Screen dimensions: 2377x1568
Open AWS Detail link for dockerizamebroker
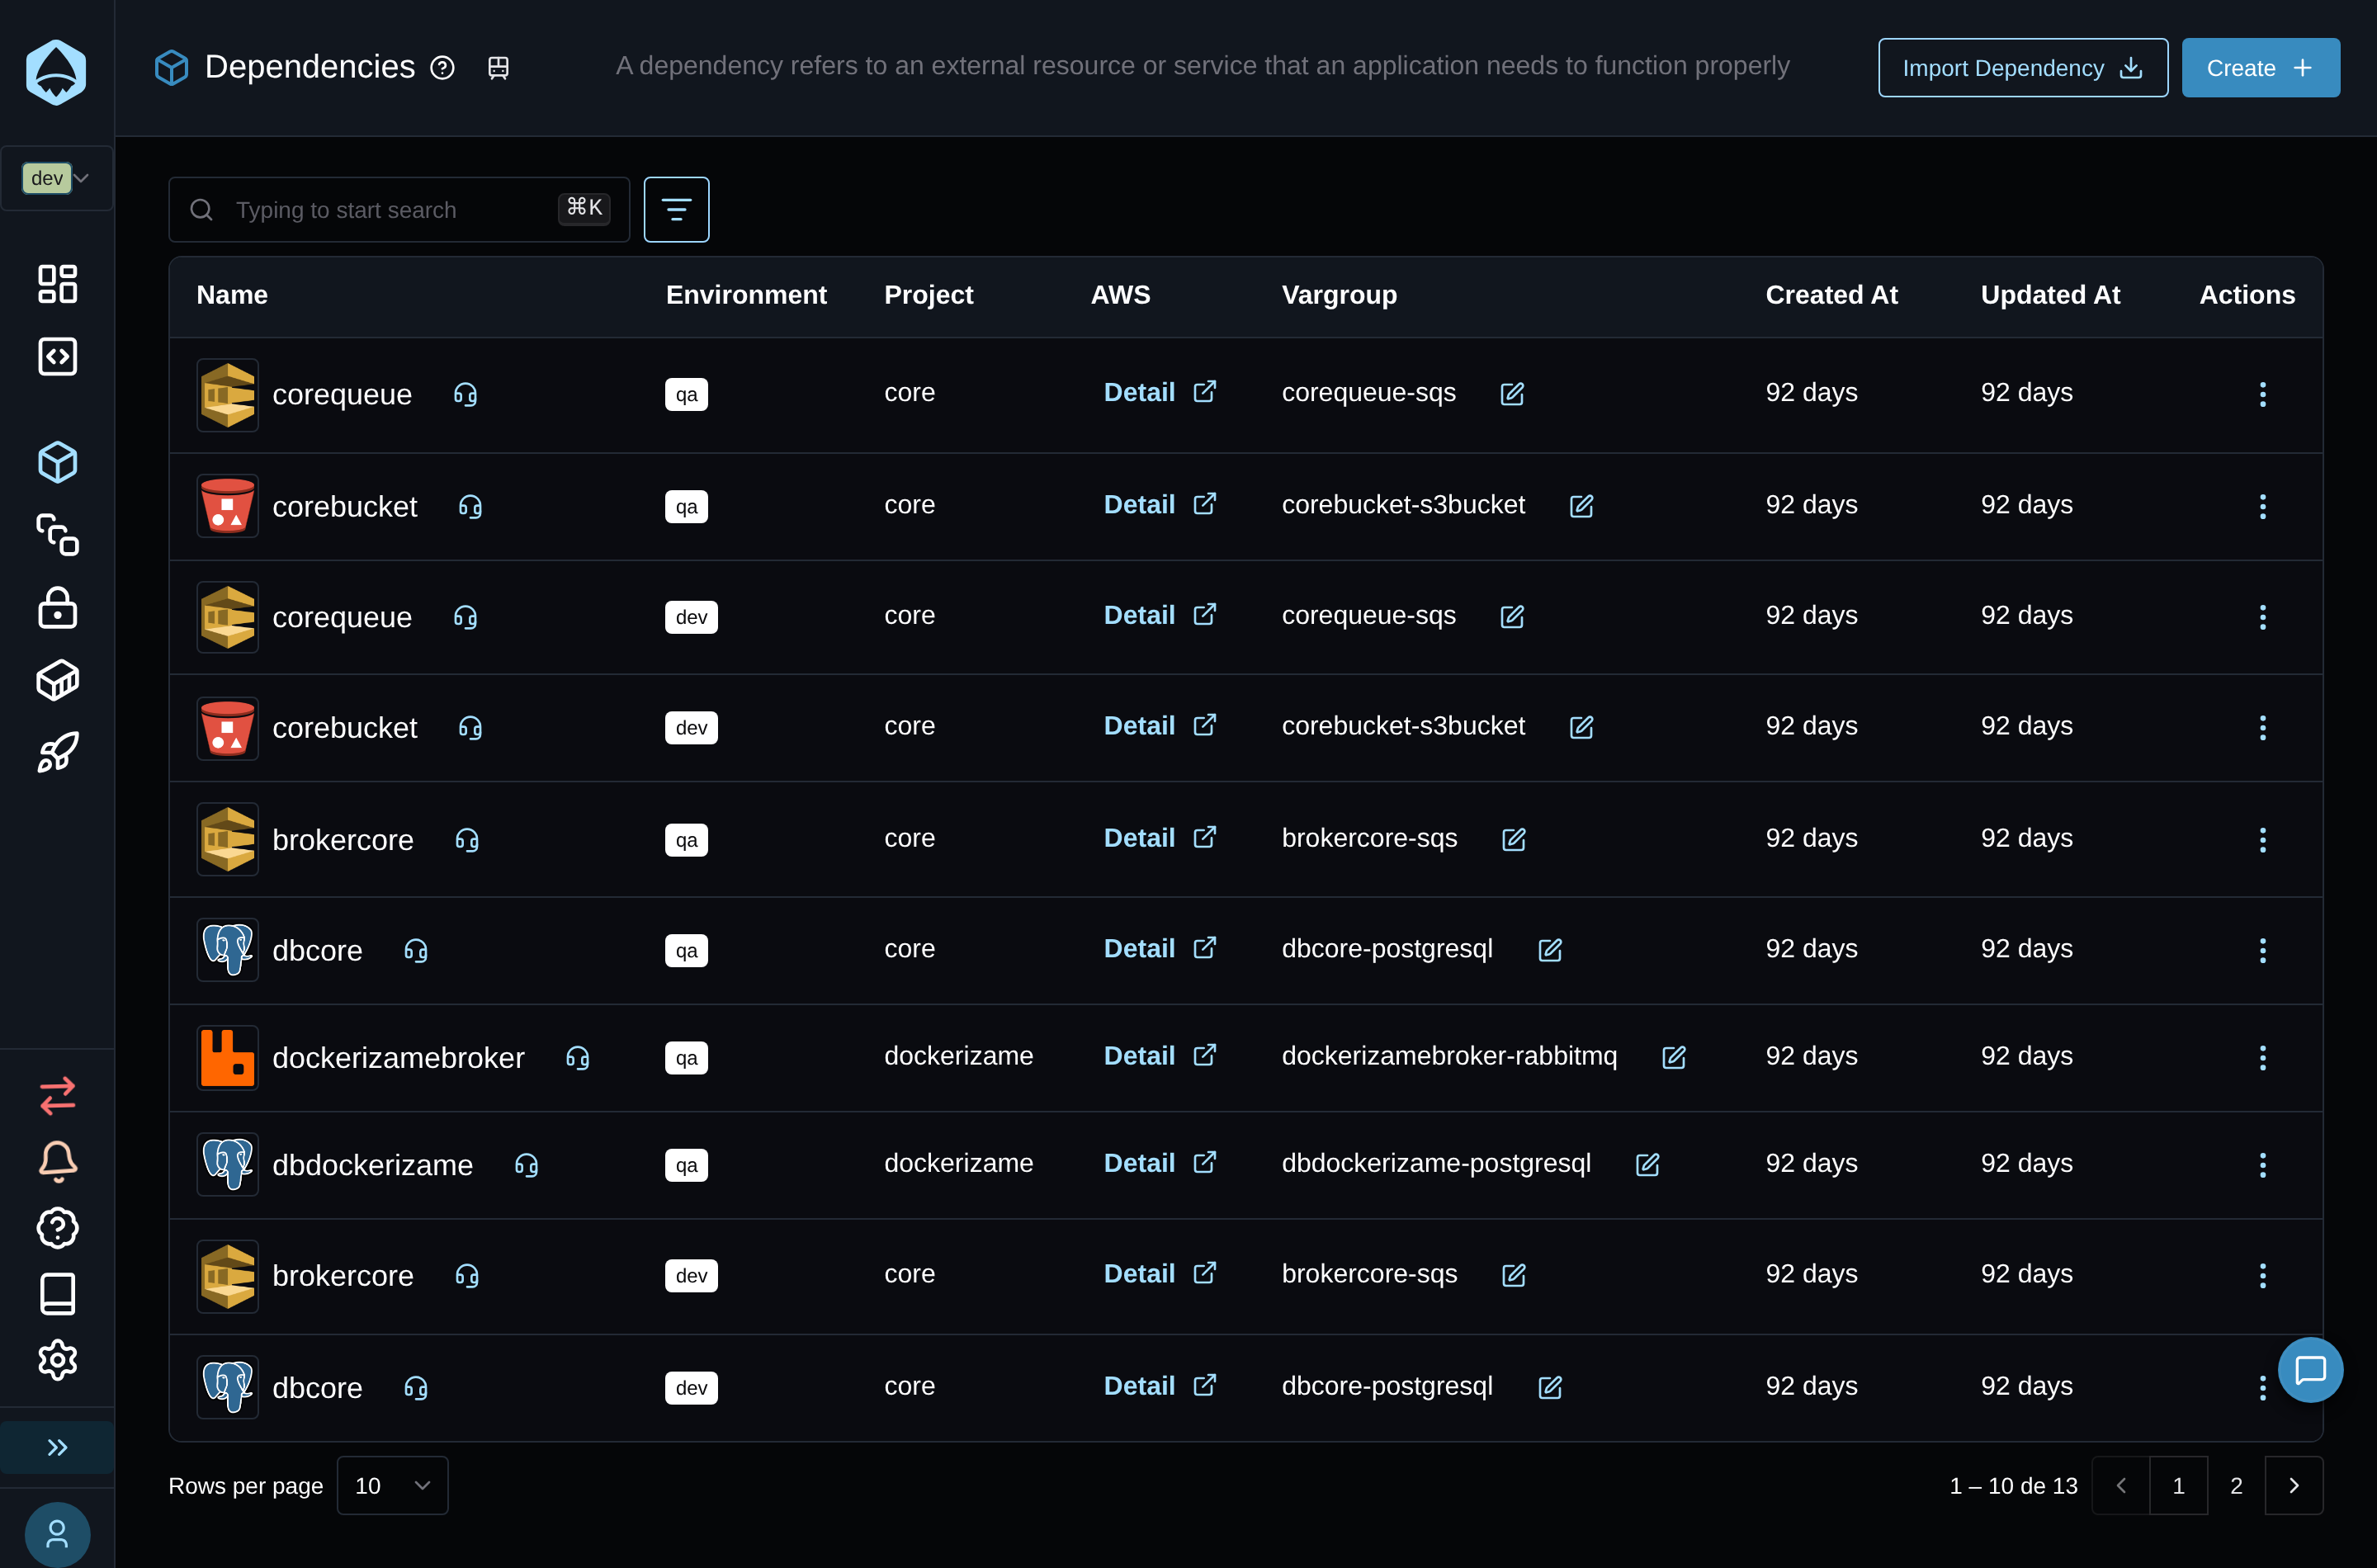[1160, 1056]
